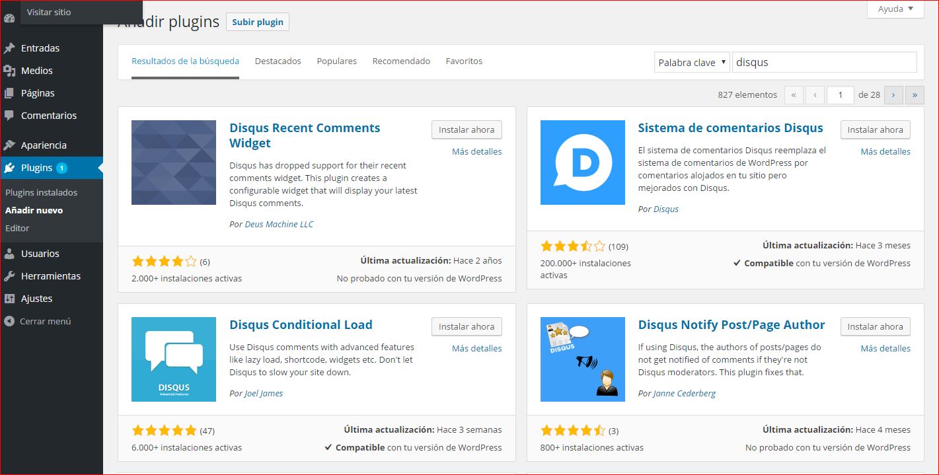Click the Plugins plug icon

pos(9,168)
